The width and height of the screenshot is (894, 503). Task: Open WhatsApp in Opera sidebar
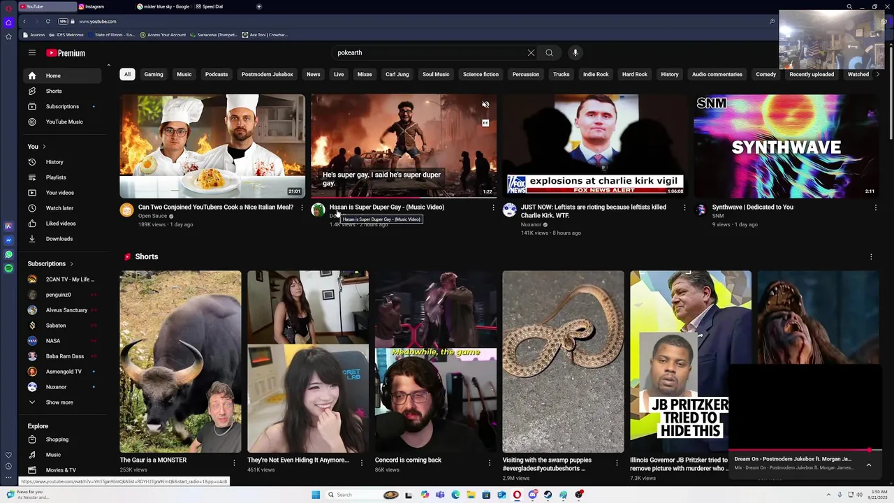(x=8, y=254)
